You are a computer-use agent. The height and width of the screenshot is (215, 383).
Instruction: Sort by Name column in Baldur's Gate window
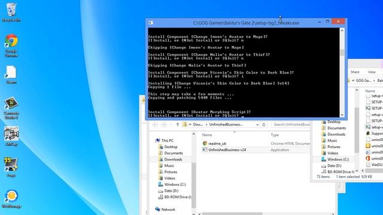pyautogui.click(x=370, y=91)
